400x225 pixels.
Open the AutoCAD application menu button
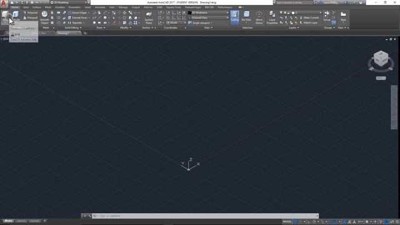point(4,3)
